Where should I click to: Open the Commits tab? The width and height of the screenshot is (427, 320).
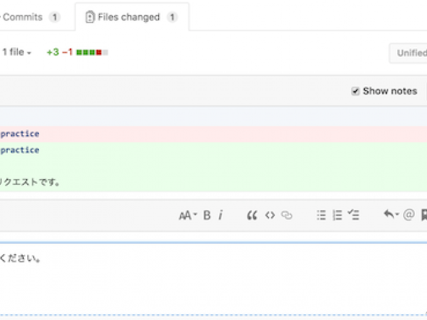click(30, 17)
